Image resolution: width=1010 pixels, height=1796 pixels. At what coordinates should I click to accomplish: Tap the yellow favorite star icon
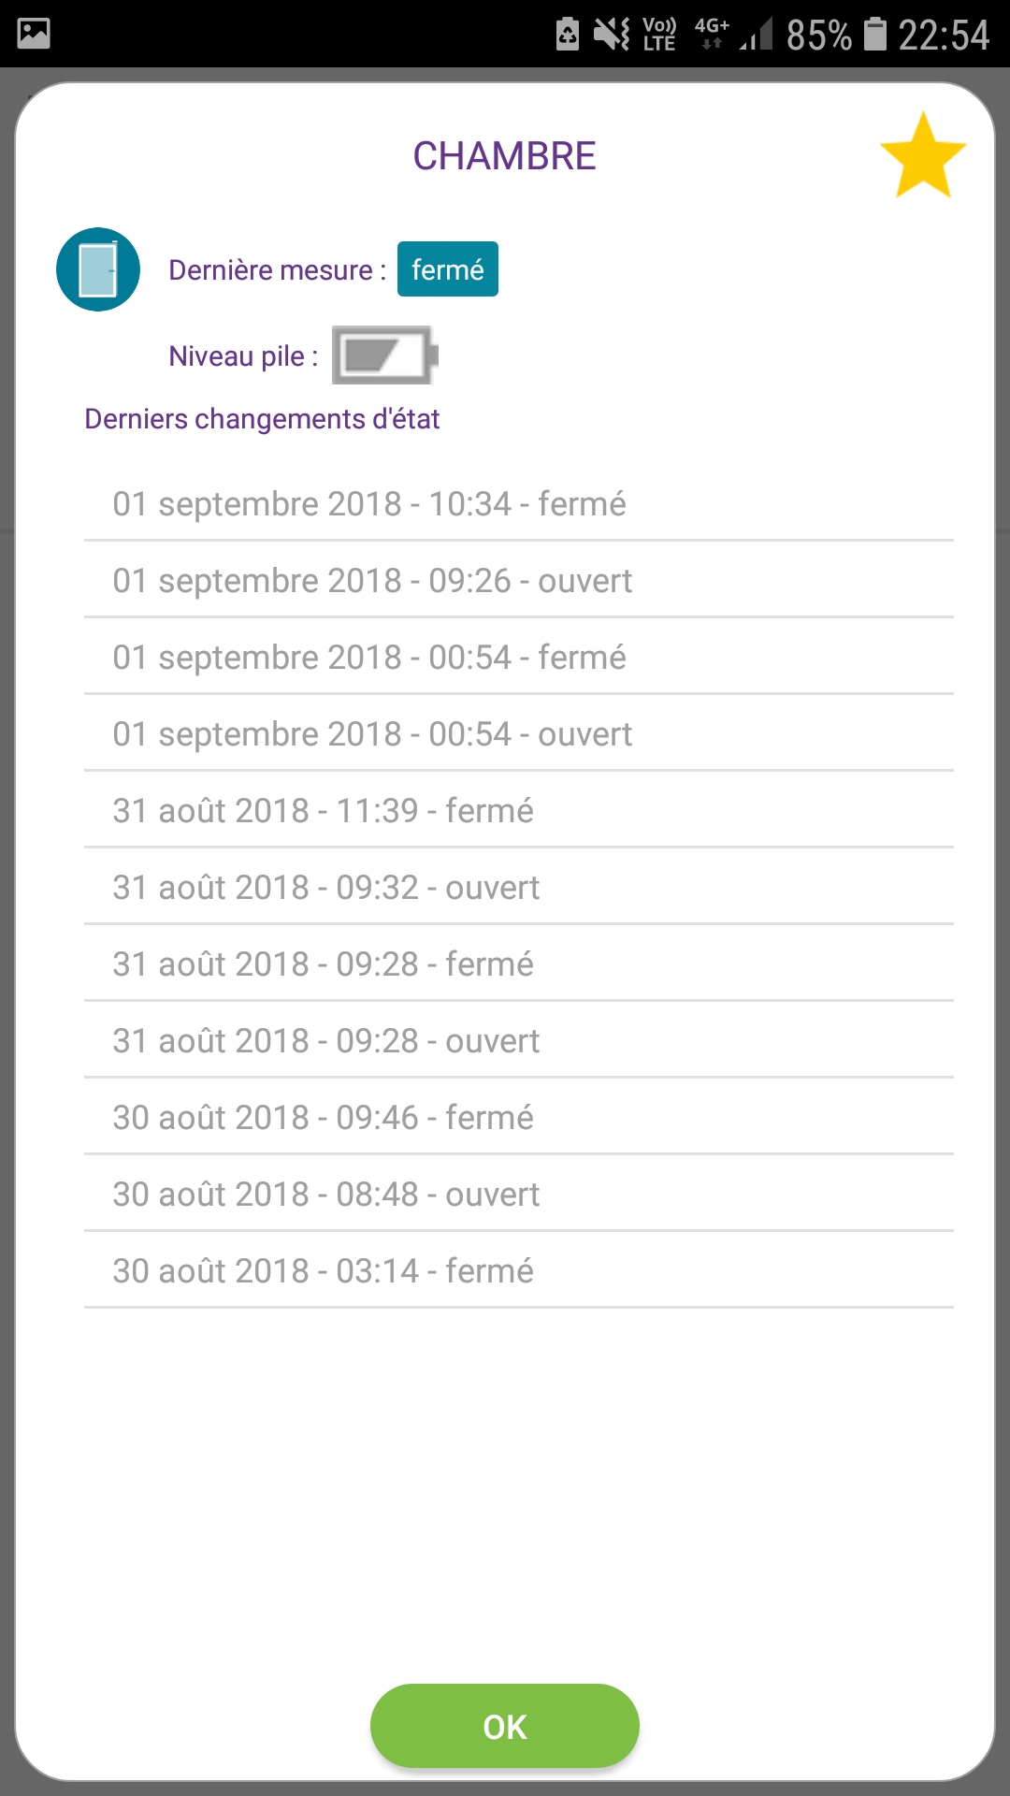click(x=922, y=156)
